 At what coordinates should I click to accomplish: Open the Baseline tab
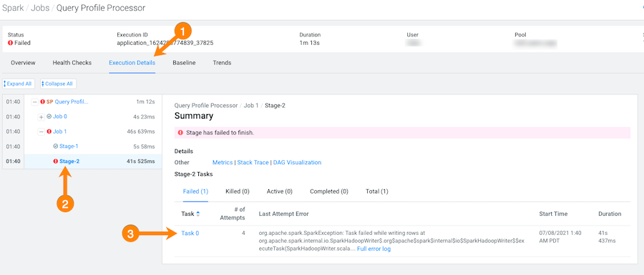pyautogui.click(x=184, y=63)
